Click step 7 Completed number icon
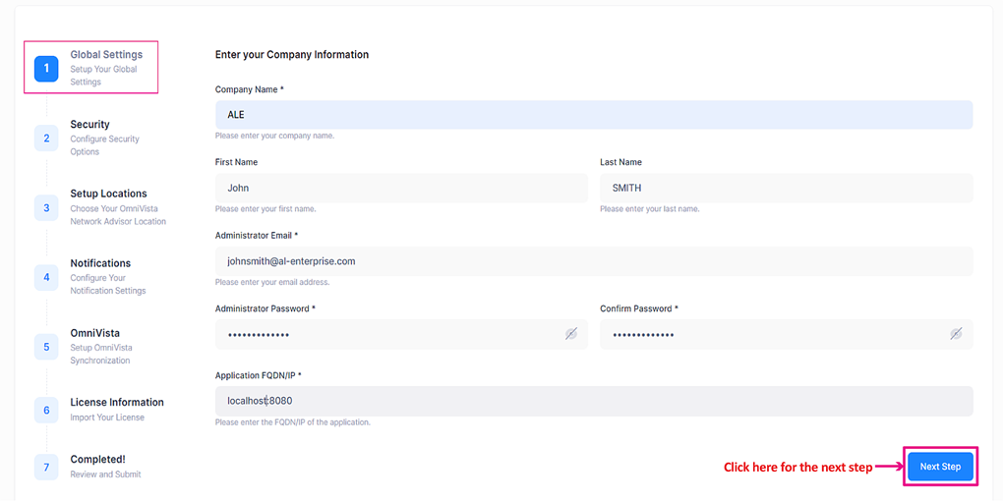 [x=46, y=467]
